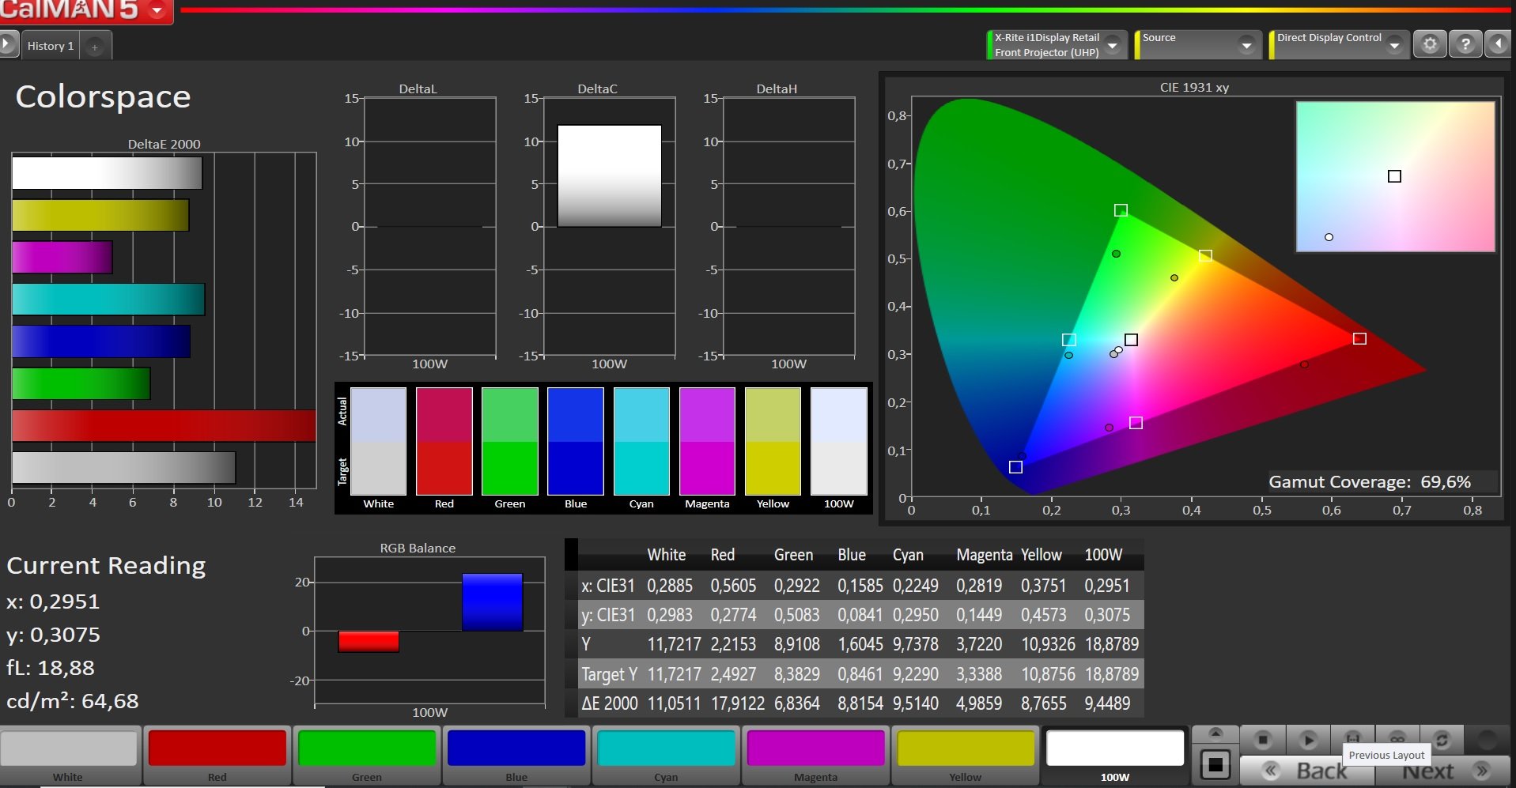Viewport: 1516px width, 788px height.
Task: Select the White color patch button
Action: (69, 756)
